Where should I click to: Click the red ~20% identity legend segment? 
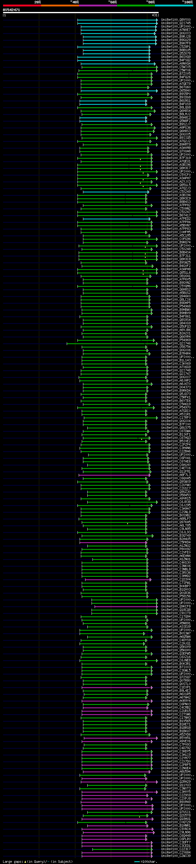[x=22, y=6]
